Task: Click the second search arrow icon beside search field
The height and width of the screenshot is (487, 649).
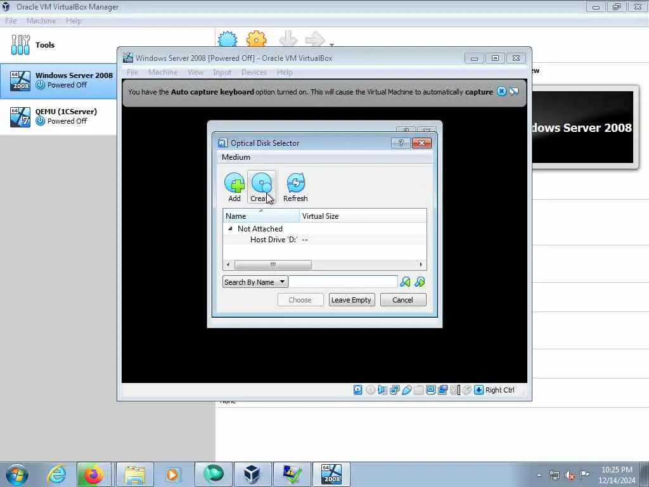Action: (420, 282)
